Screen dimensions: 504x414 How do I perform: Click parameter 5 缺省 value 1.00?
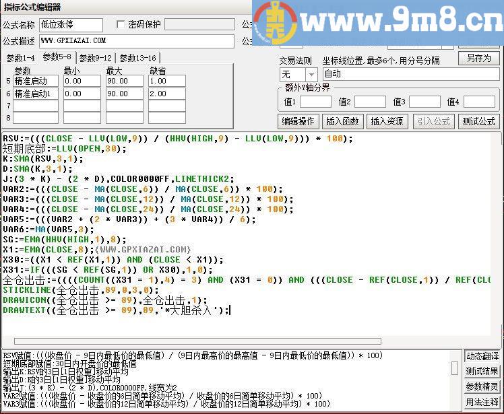[x=167, y=81]
